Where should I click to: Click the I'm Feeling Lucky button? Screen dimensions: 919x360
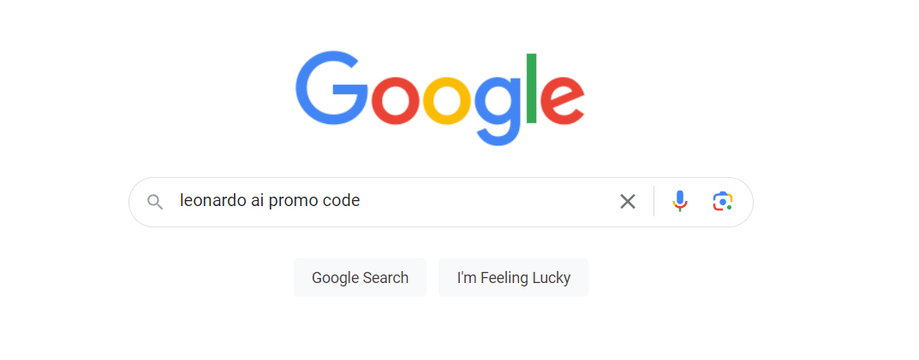513,277
